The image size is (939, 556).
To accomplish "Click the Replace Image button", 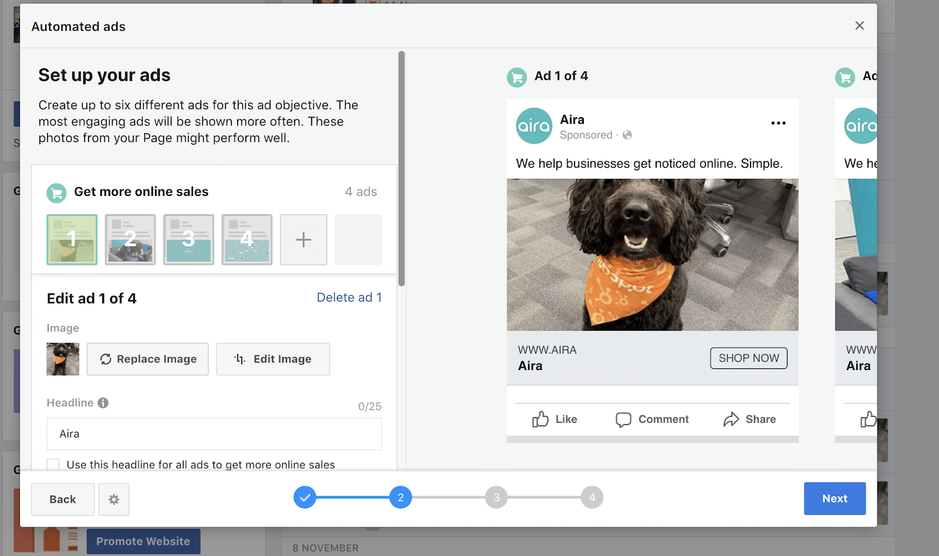I will click(148, 359).
